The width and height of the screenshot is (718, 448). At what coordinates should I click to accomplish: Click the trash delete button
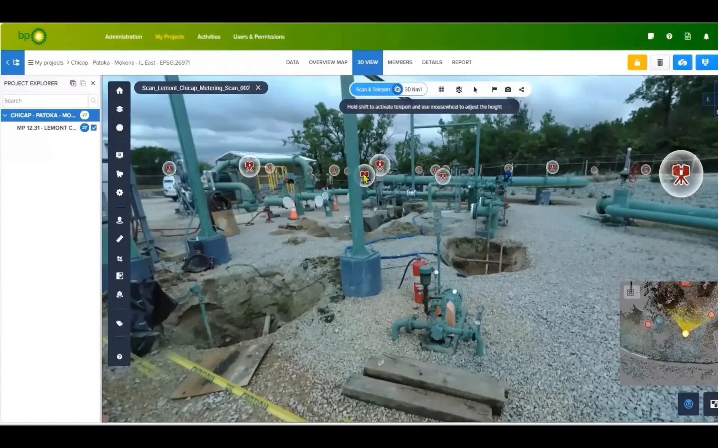pyautogui.click(x=660, y=62)
